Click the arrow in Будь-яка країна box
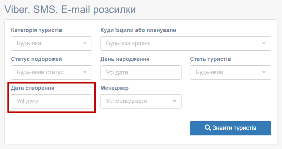 (264, 43)
